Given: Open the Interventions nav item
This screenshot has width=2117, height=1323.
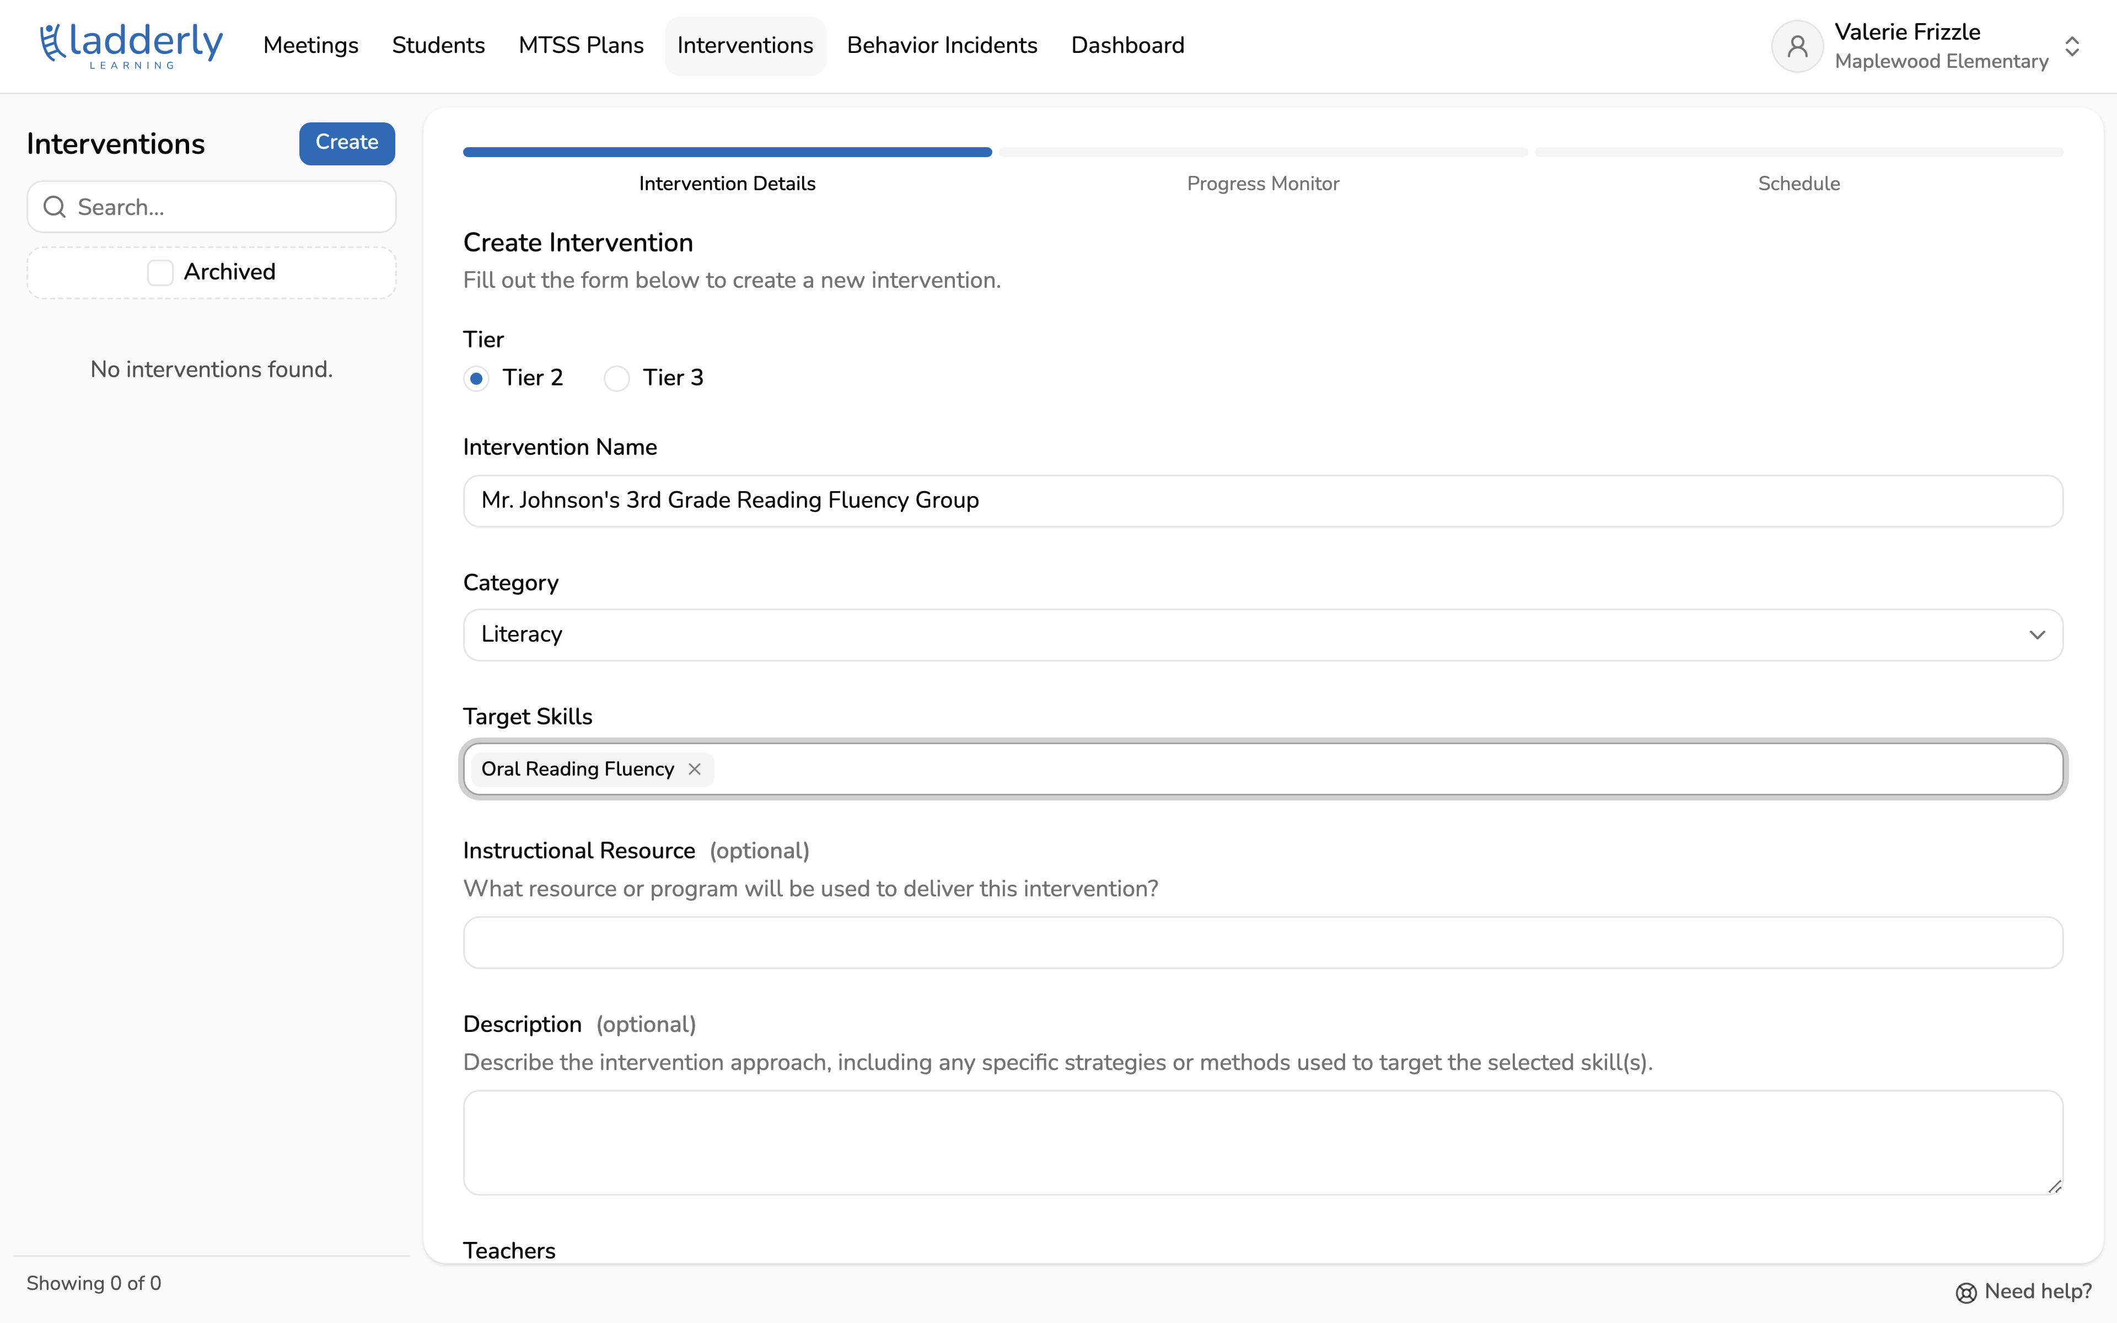Looking at the screenshot, I should click(745, 46).
